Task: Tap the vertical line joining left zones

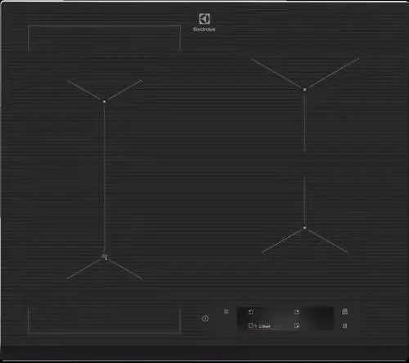Action: click(104, 178)
